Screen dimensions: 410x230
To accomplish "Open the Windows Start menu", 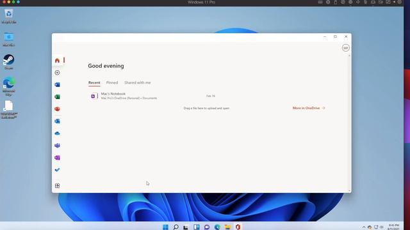I will point(165,227).
